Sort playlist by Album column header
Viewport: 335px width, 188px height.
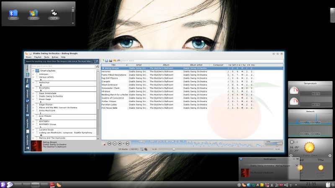click(x=166, y=65)
